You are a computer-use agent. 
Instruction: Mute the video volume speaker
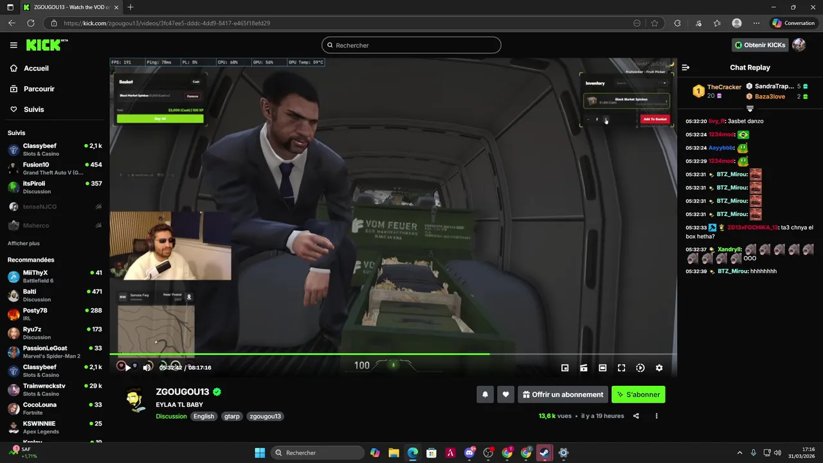tap(147, 368)
